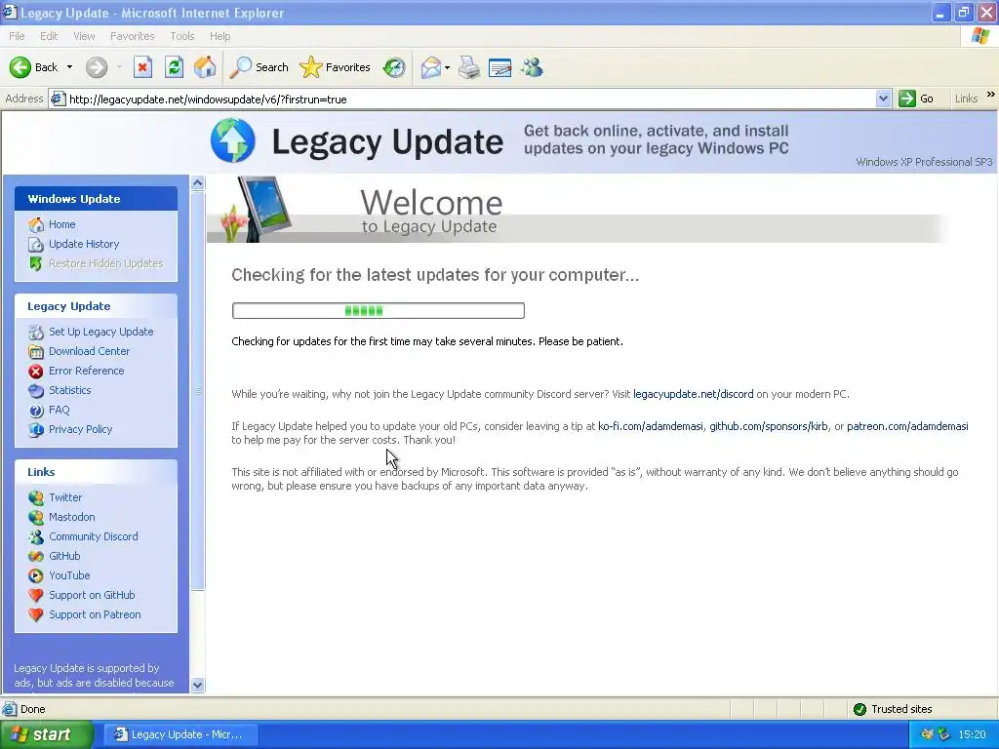Open the History clock icon
Screen dimensions: 999x749
[x=394, y=67]
